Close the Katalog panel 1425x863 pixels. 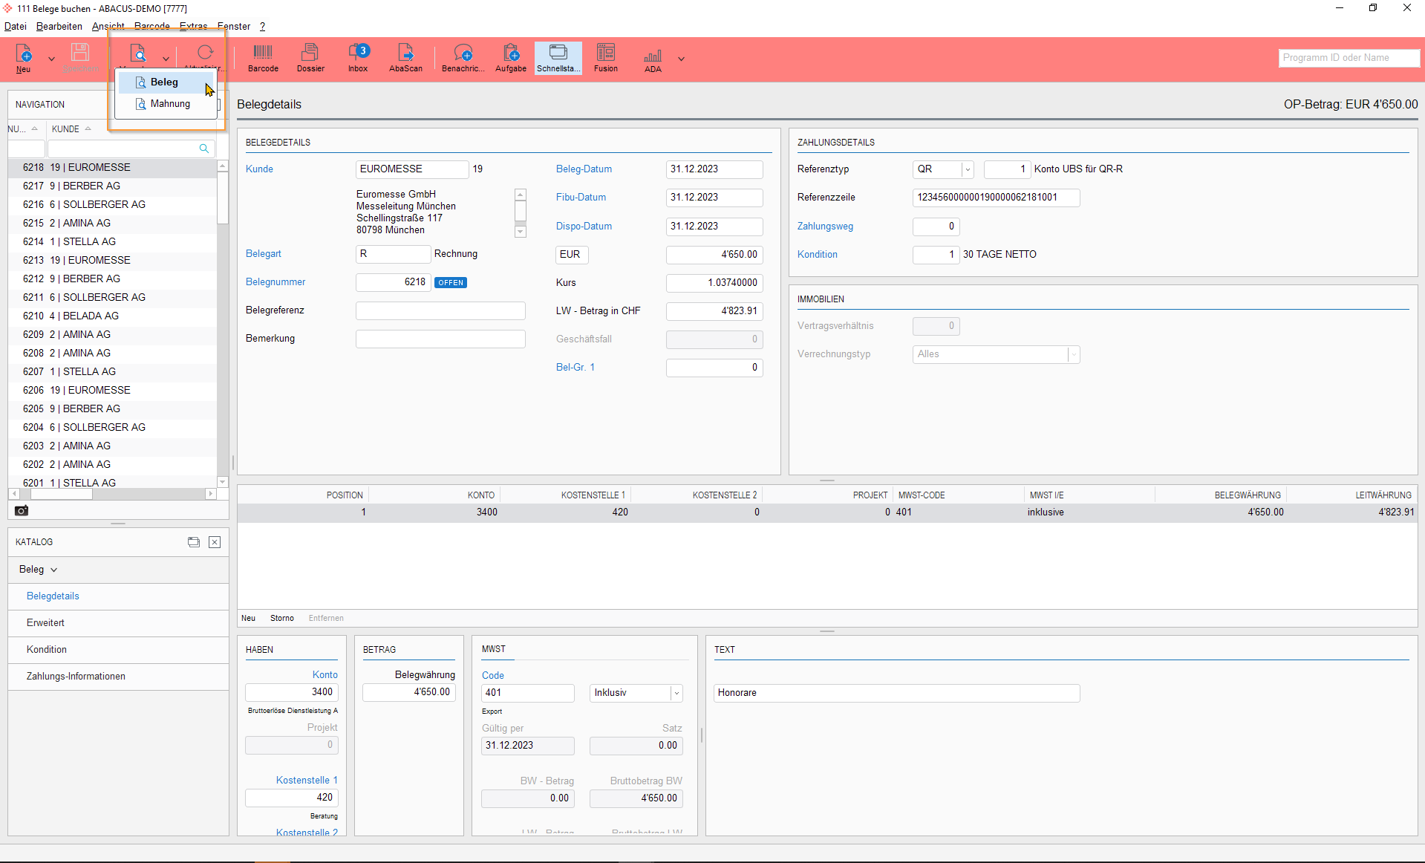click(x=215, y=542)
